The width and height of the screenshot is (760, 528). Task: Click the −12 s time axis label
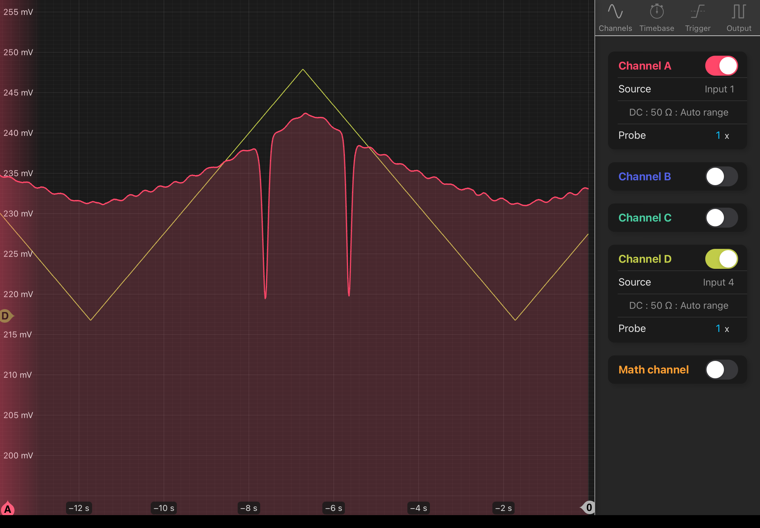pyautogui.click(x=79, y=508)
